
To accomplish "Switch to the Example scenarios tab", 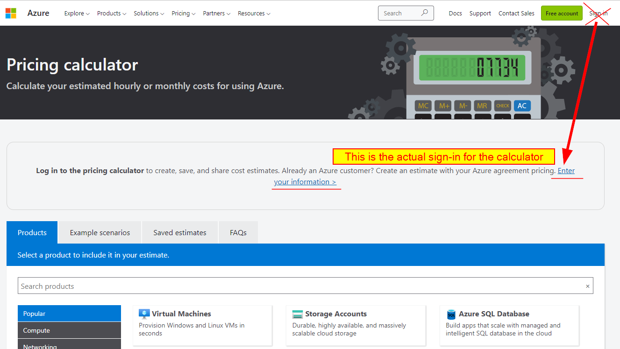I will coord(100,232).
